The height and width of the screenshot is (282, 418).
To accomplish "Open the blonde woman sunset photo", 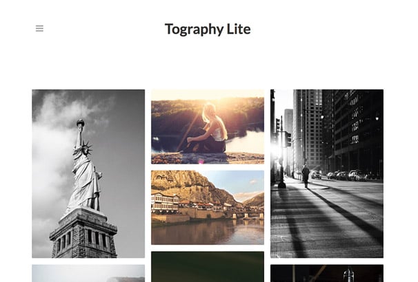I will (208, 127).
